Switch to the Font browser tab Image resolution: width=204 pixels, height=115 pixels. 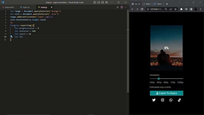click(x=158, y=4)
